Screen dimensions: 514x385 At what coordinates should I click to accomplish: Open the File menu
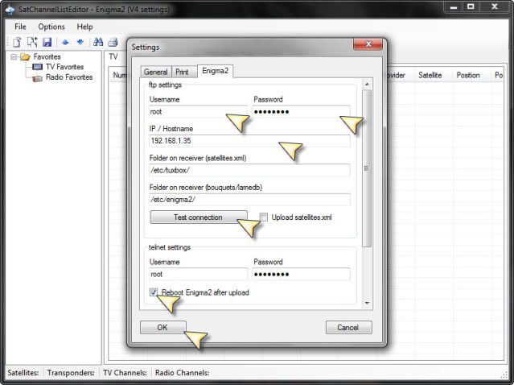point(20,27)
